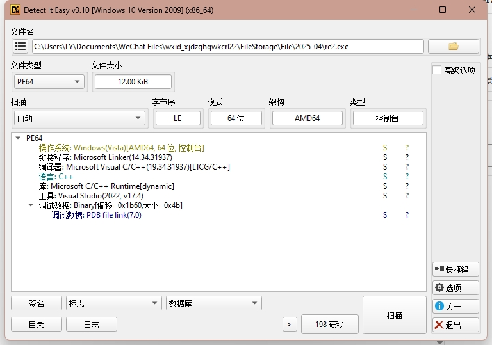Click the 签名 signatures button
The image size is (492, 345).
(x=37, y=303)
